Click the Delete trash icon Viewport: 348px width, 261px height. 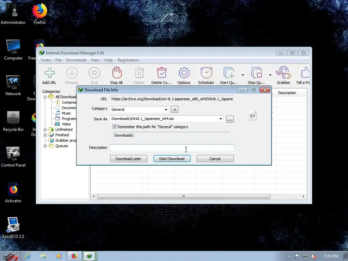pyautogui.click(x=139, y=73)
